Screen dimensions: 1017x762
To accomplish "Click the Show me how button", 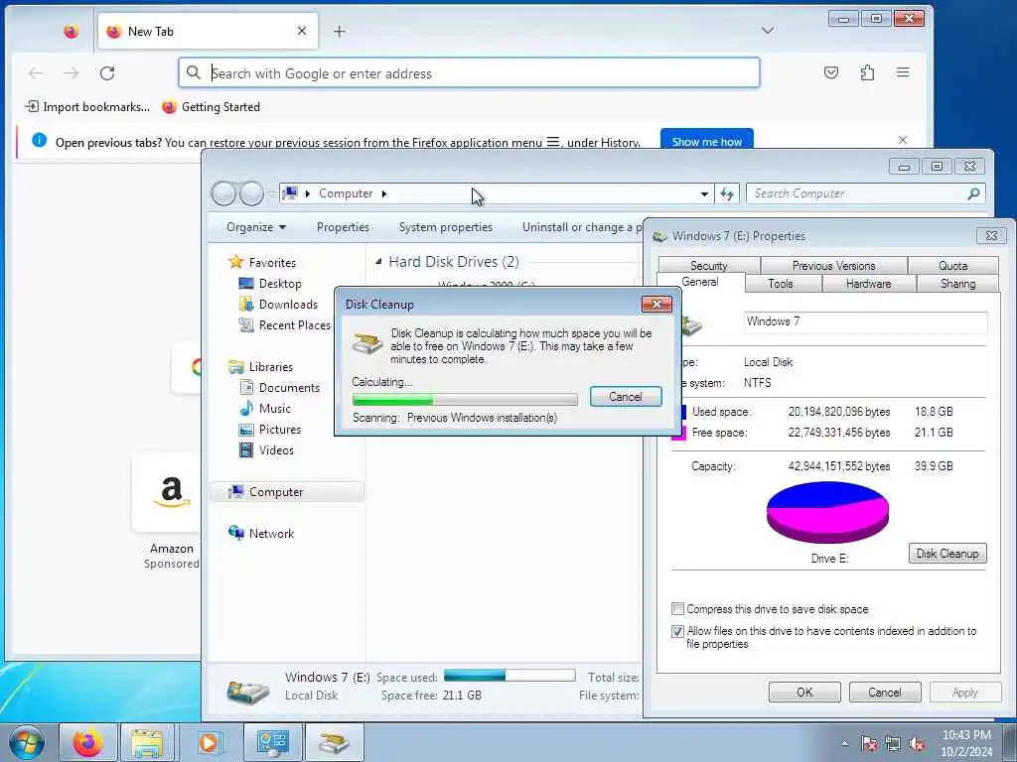I will [x=706, y=141].
